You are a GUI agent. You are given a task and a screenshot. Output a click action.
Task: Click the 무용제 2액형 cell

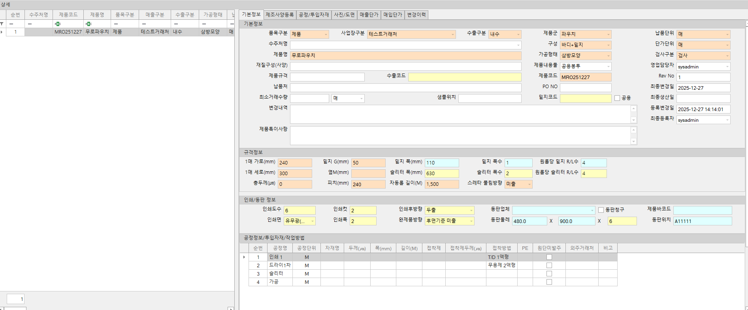(x=502, y=265)
